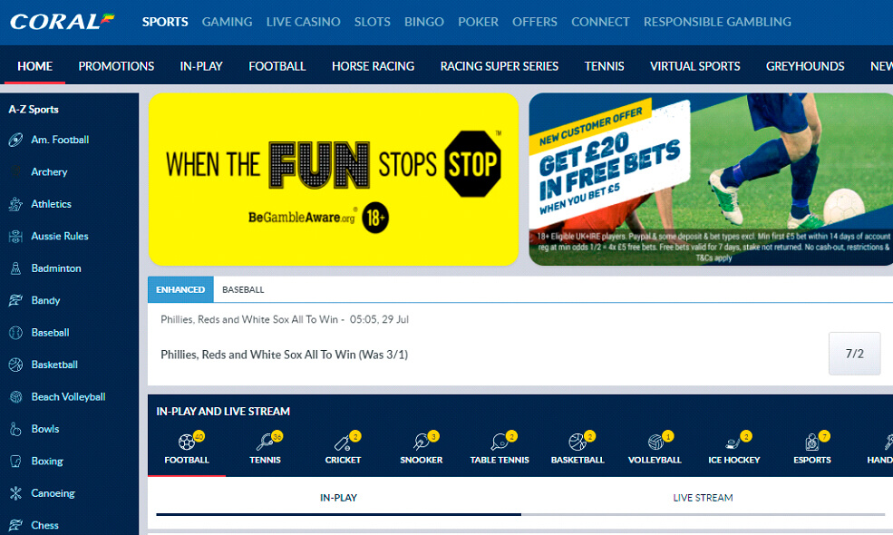Image resolution: width=893 pixels, height=535 pixels.
Task: Open Aussie Rules sidebar link
Action: coord(60,236)
